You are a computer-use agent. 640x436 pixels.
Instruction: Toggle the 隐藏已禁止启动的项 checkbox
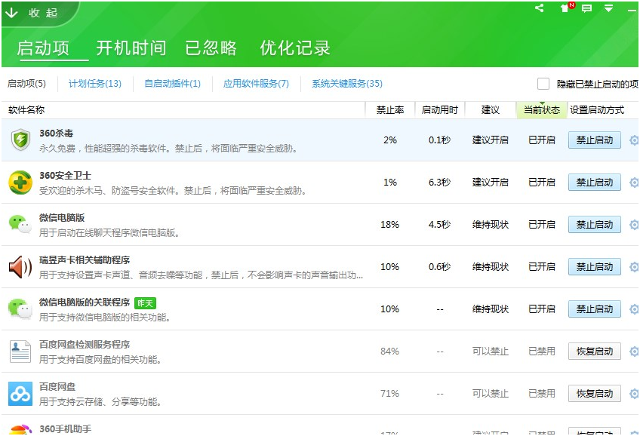[x=543, y=84]
